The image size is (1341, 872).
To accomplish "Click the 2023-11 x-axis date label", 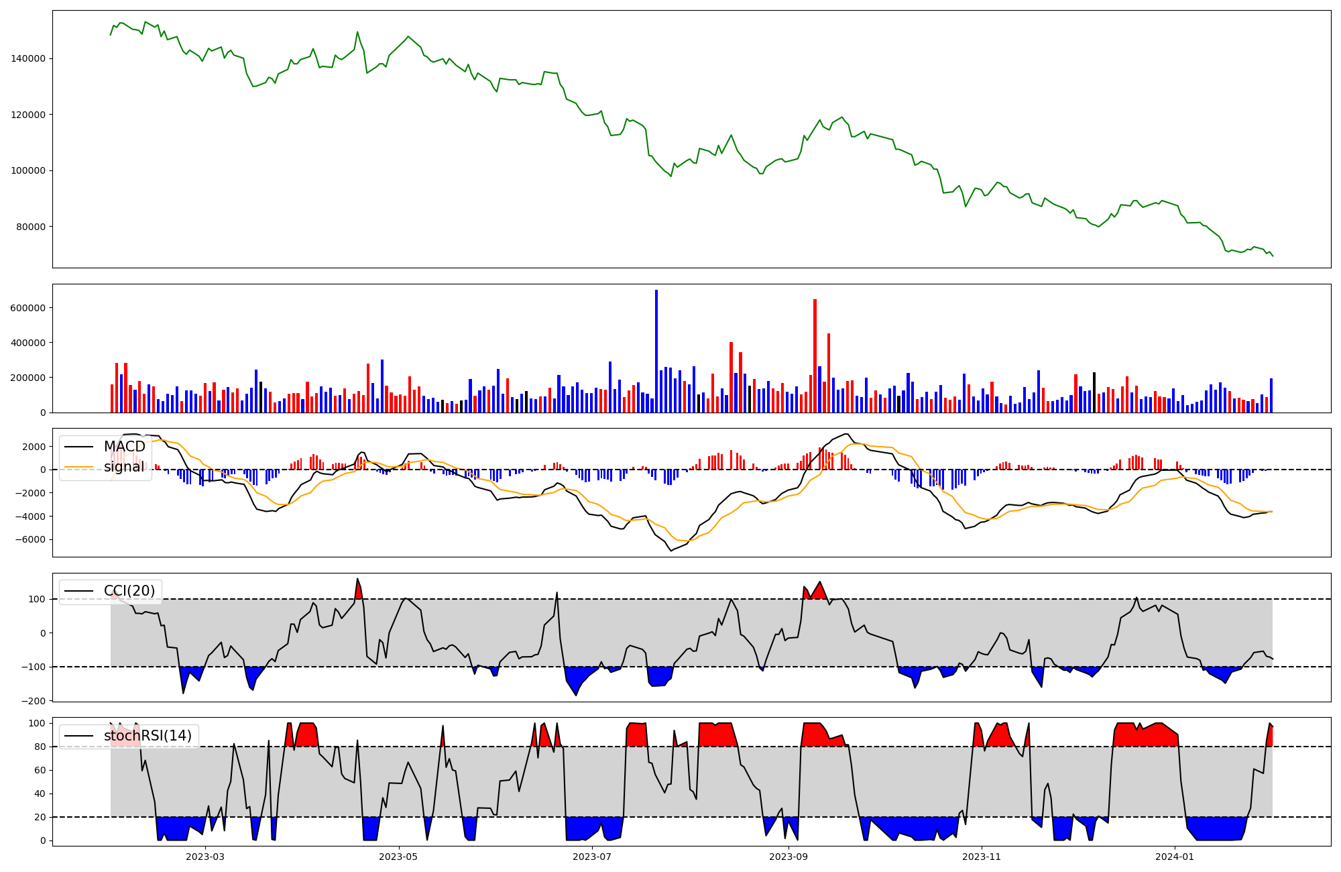I will click(x=982, y=857).
